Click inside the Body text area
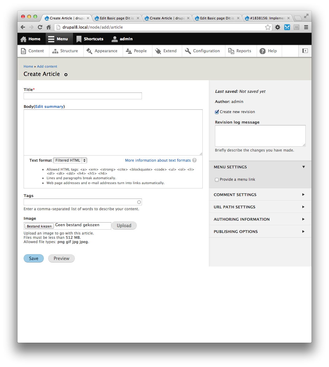 pyautogui.click(x=113, y=132)
